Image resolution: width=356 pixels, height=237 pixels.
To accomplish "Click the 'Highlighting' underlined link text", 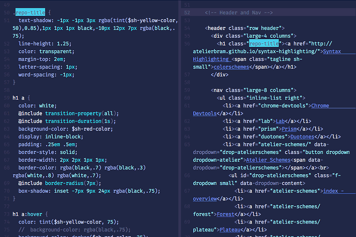I will pyautogui.click(x=211, y=59).
